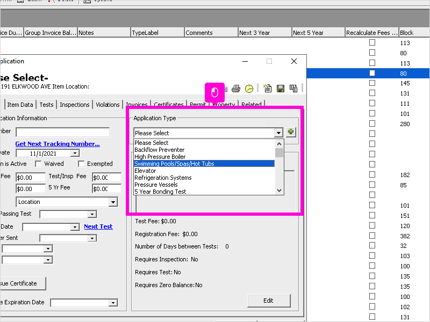Open the dropdown next to the Sent label

click(92, 238)
